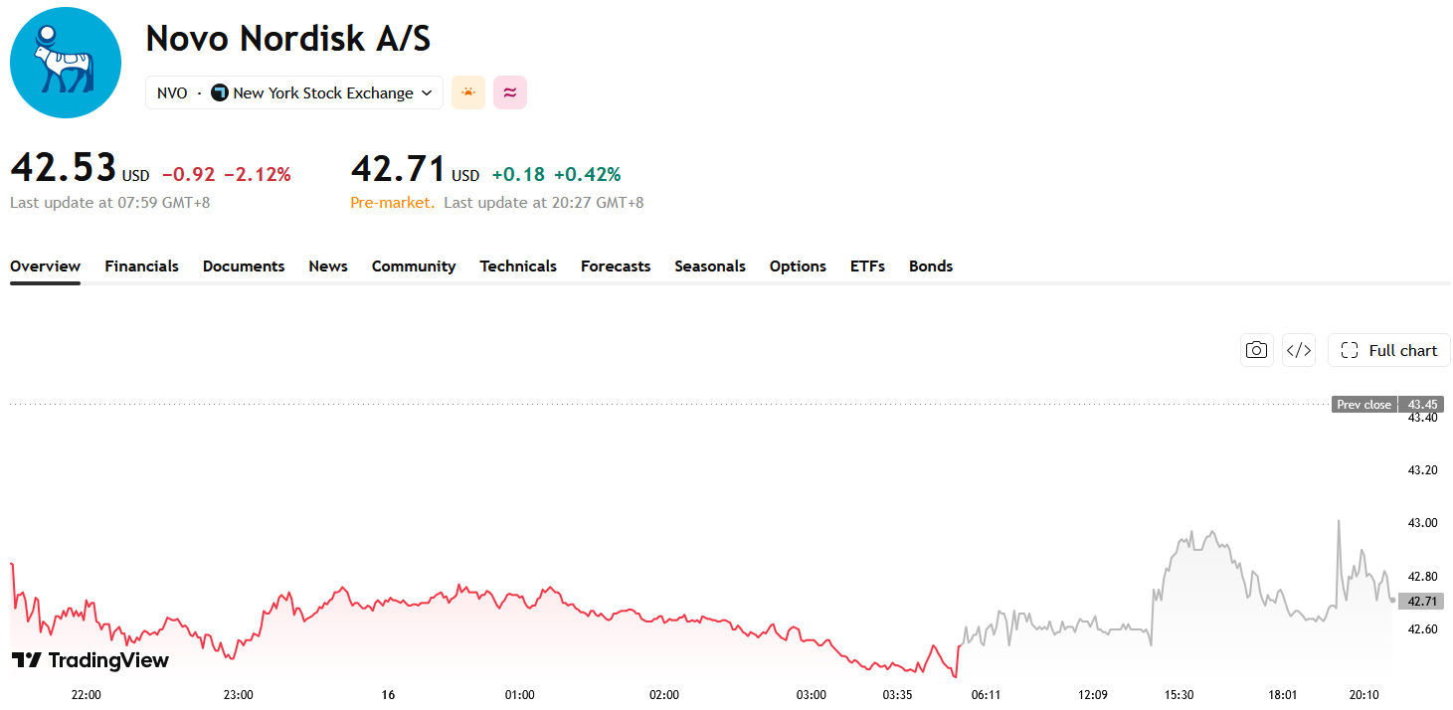
Task: Open the Bonds tab
Action: pos(931,266)
